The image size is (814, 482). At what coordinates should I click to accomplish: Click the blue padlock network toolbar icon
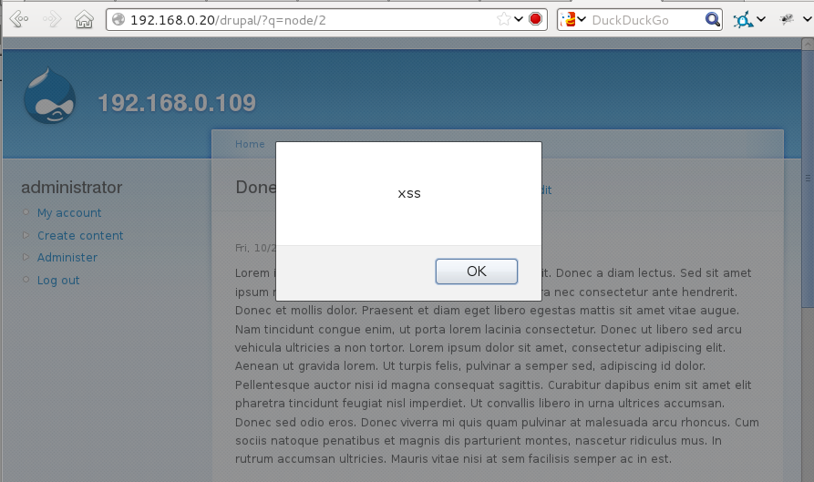point(744,20)
